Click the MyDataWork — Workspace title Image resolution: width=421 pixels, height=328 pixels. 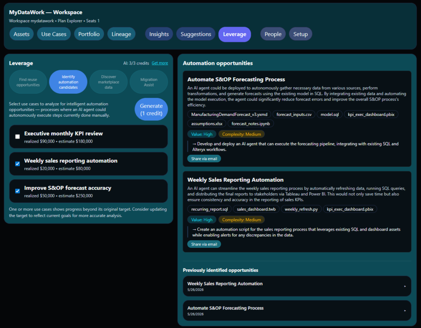[46, 12]
